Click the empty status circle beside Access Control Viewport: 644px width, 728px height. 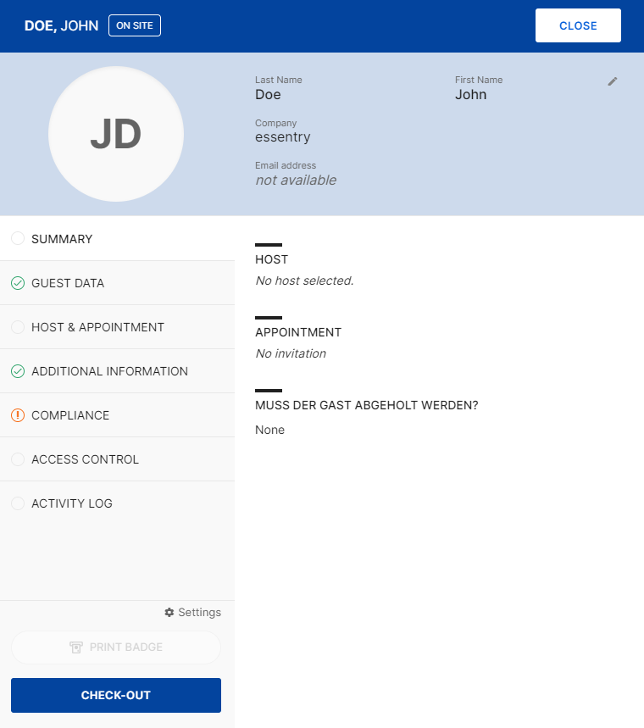[18, 459]
